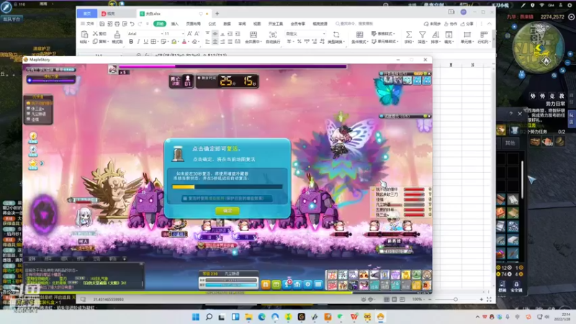The height and width of the screenshot is (324, 576).
Task: Expand borders dropdown arrow in WPS ribbon
Action: (158, 42)
